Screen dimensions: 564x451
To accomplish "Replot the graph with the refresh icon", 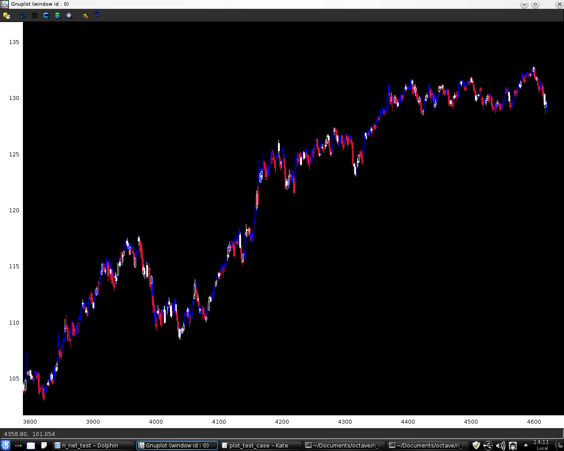I will [x=23, y=15].
